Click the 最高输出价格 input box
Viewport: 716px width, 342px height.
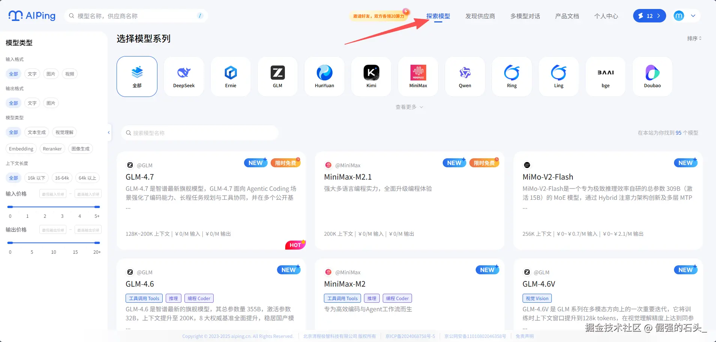coord(88,230)
